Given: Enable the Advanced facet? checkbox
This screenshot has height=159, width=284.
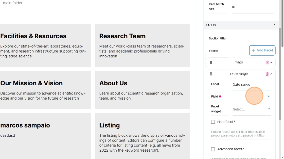Looking at the screenshot, I should coord(213,149).
